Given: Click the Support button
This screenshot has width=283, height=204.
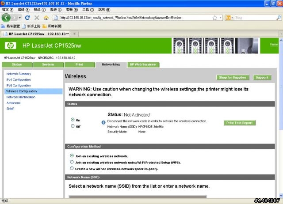Looking at the screenshot, I should tap(262, 77).
